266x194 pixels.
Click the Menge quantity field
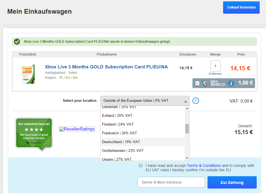point(215,66)
